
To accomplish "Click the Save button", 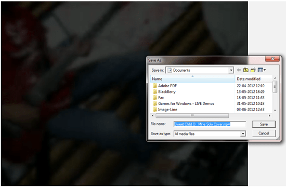I will [264, 124].
